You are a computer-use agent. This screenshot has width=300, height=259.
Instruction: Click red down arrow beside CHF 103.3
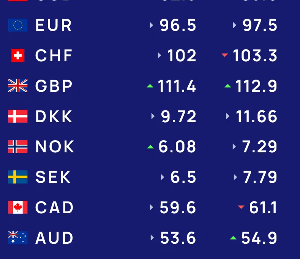tap(225, 56)
